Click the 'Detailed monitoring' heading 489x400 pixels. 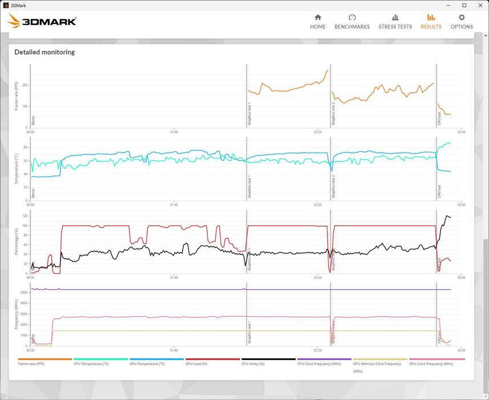[x=45, y=52]
